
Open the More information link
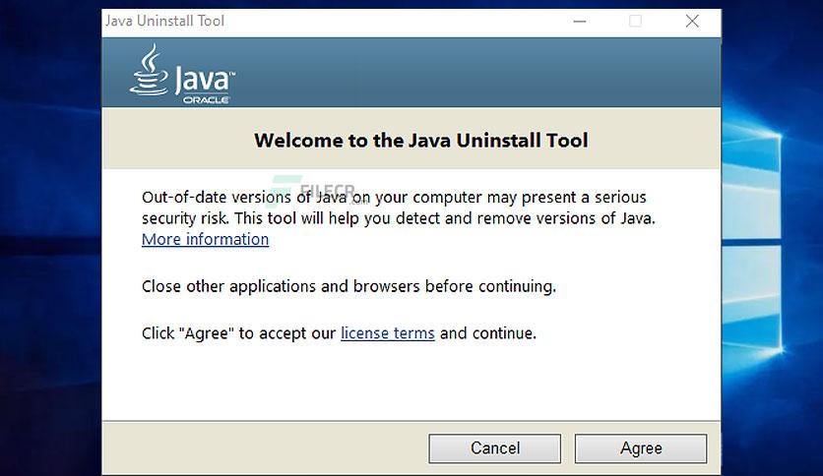point(205,239)
